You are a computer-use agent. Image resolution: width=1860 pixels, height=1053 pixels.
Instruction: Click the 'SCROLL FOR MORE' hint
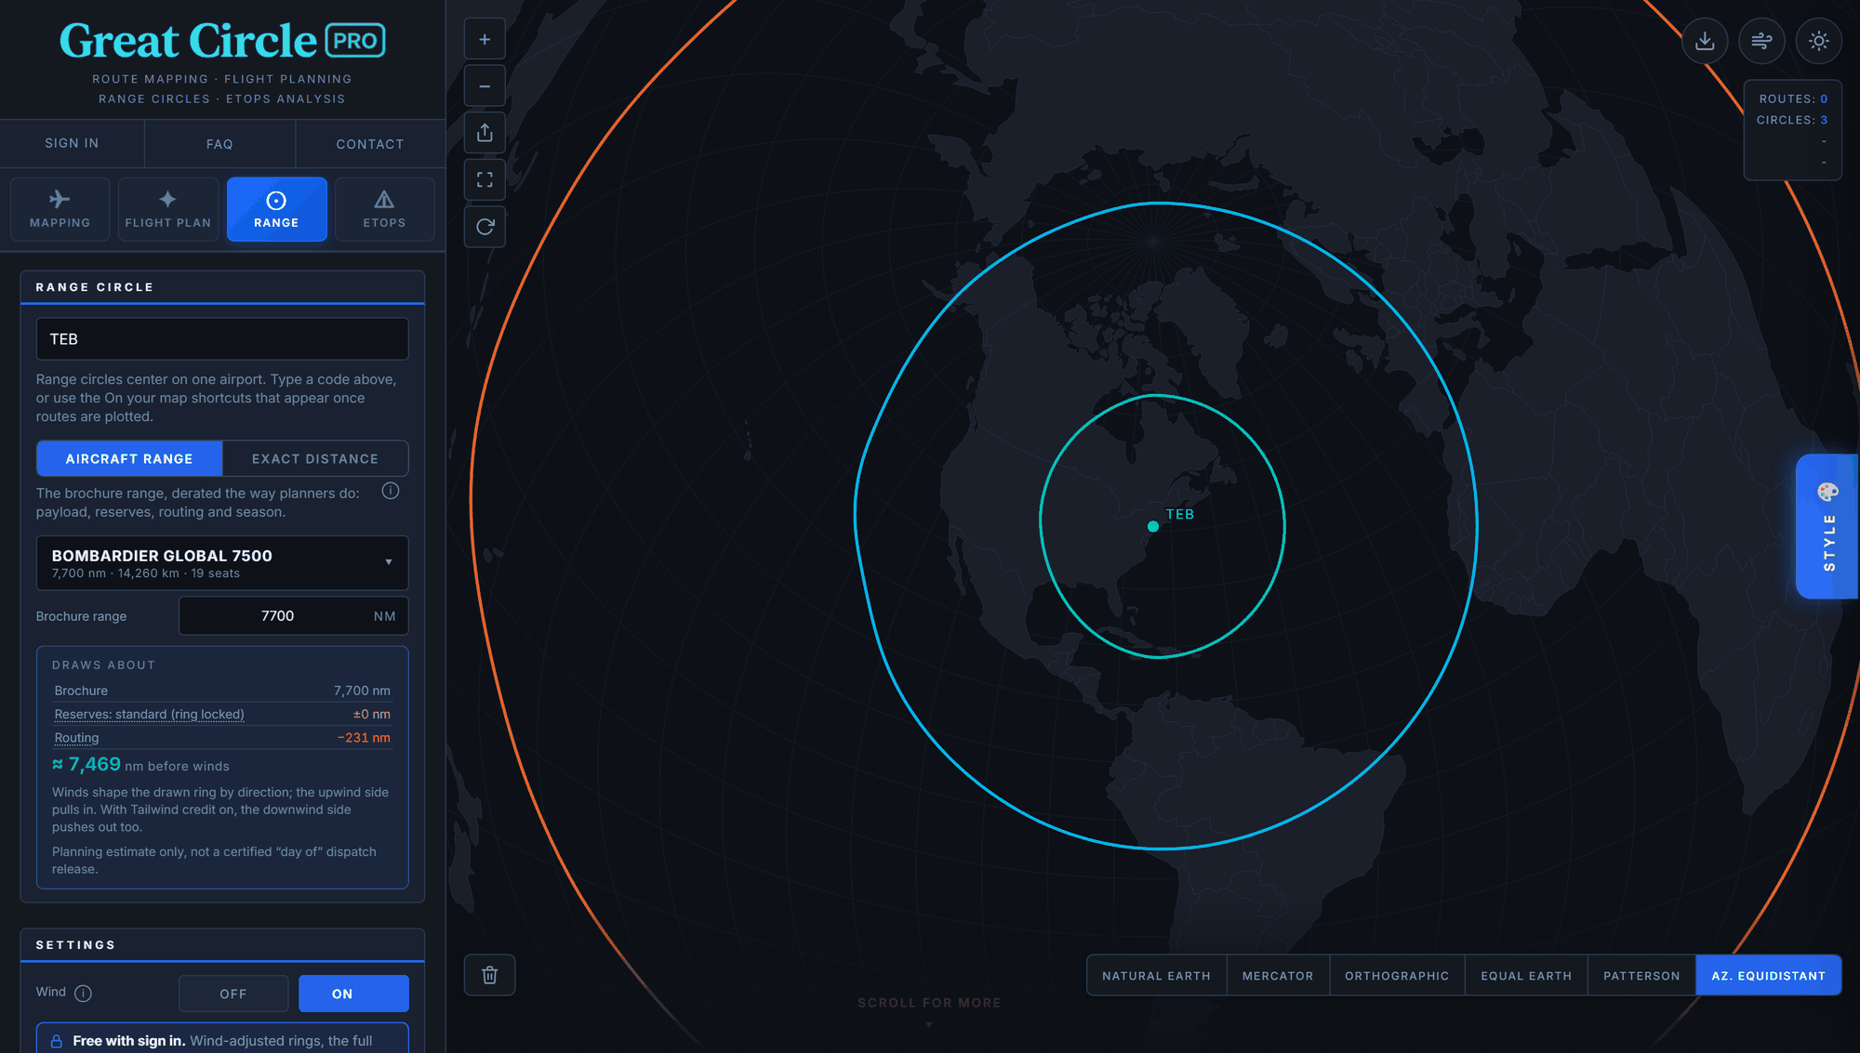(x=929, y=1003)
